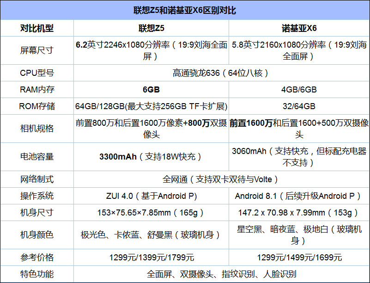
Task: Click the 3060mAh 支持快充 cell
Action: (299, 157)
